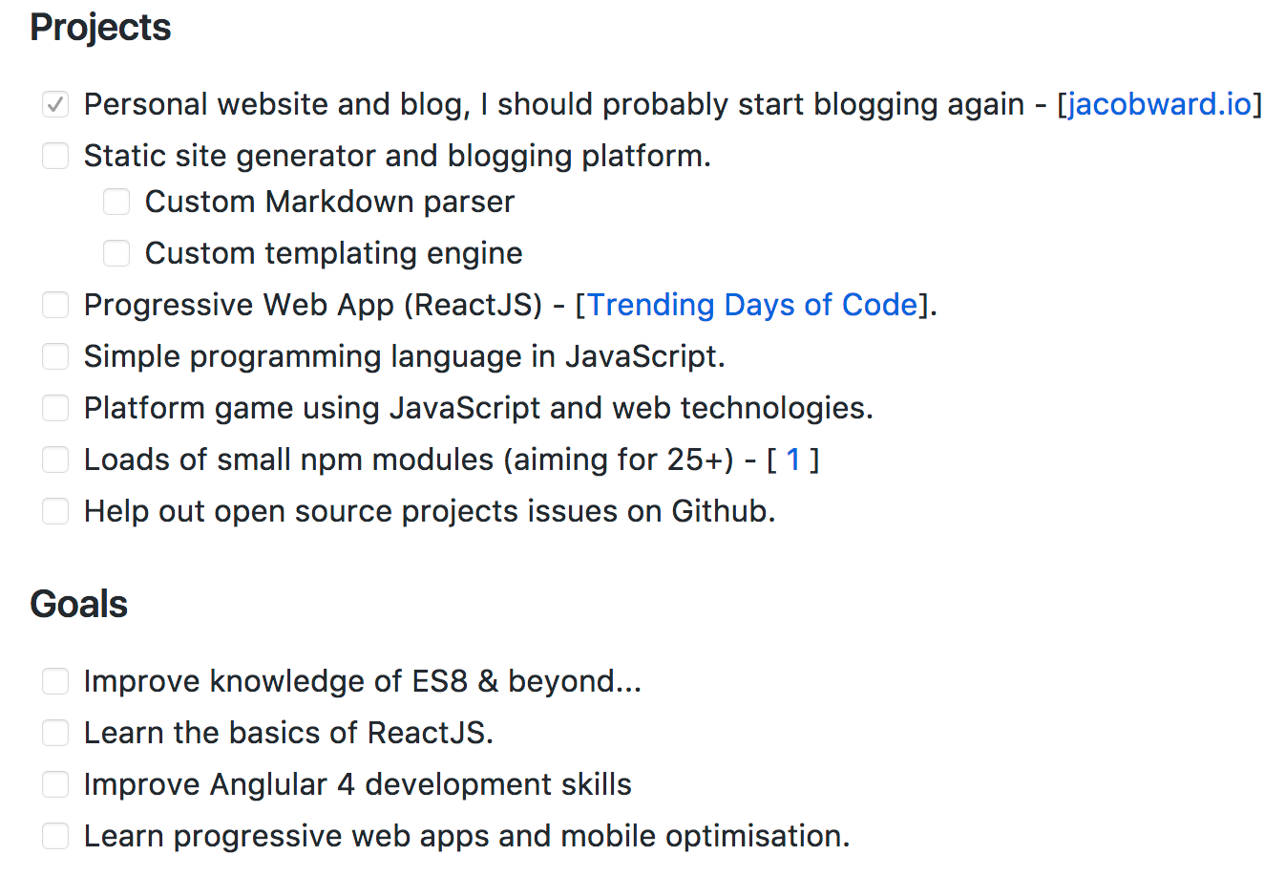The width and height of the screenshot is (1285, 877).
Task: Tick Learn the basics of ReactJS
Action: [x=55, y=733]
